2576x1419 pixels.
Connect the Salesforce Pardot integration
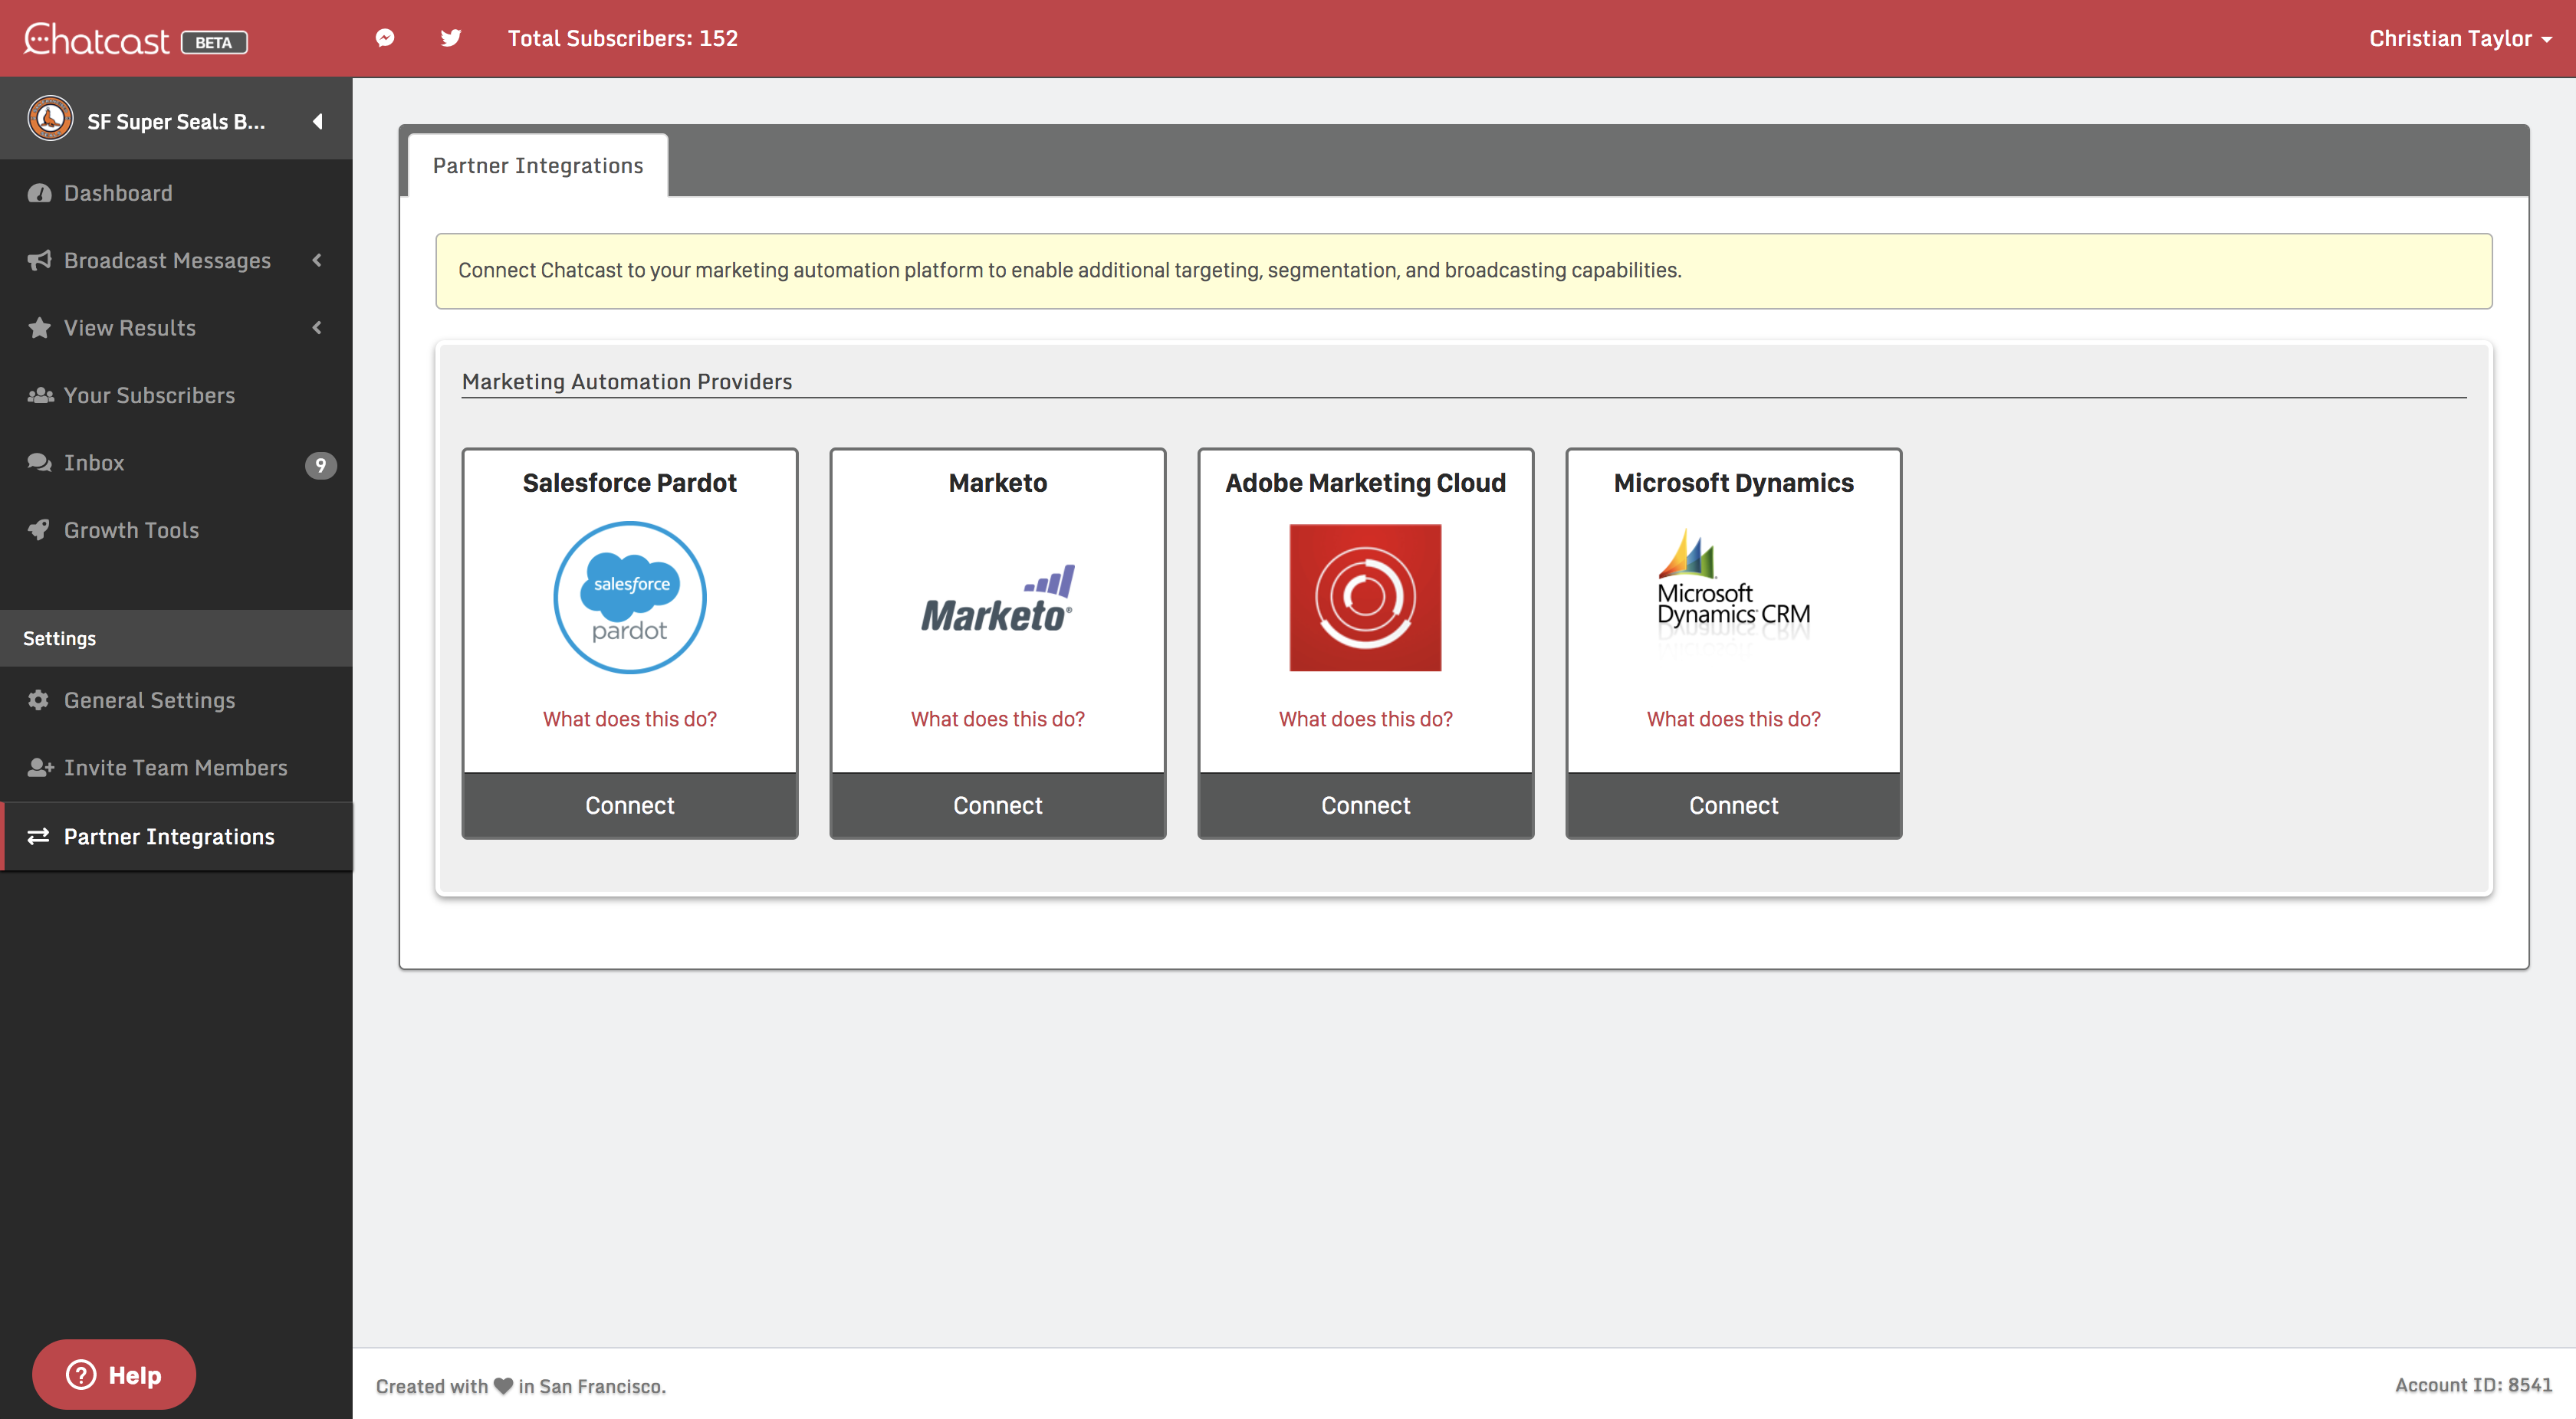tap(630, 805)
